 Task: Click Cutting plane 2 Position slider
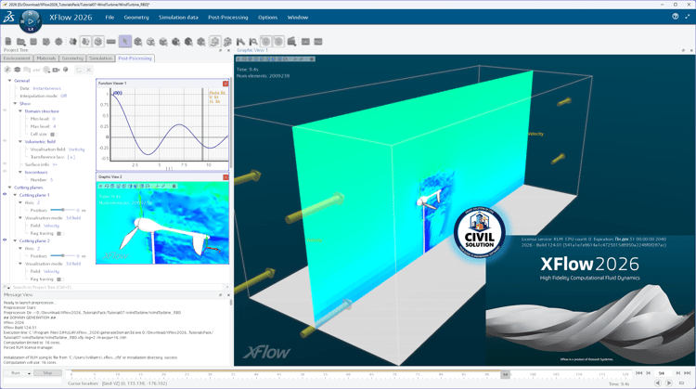(62, 256)
